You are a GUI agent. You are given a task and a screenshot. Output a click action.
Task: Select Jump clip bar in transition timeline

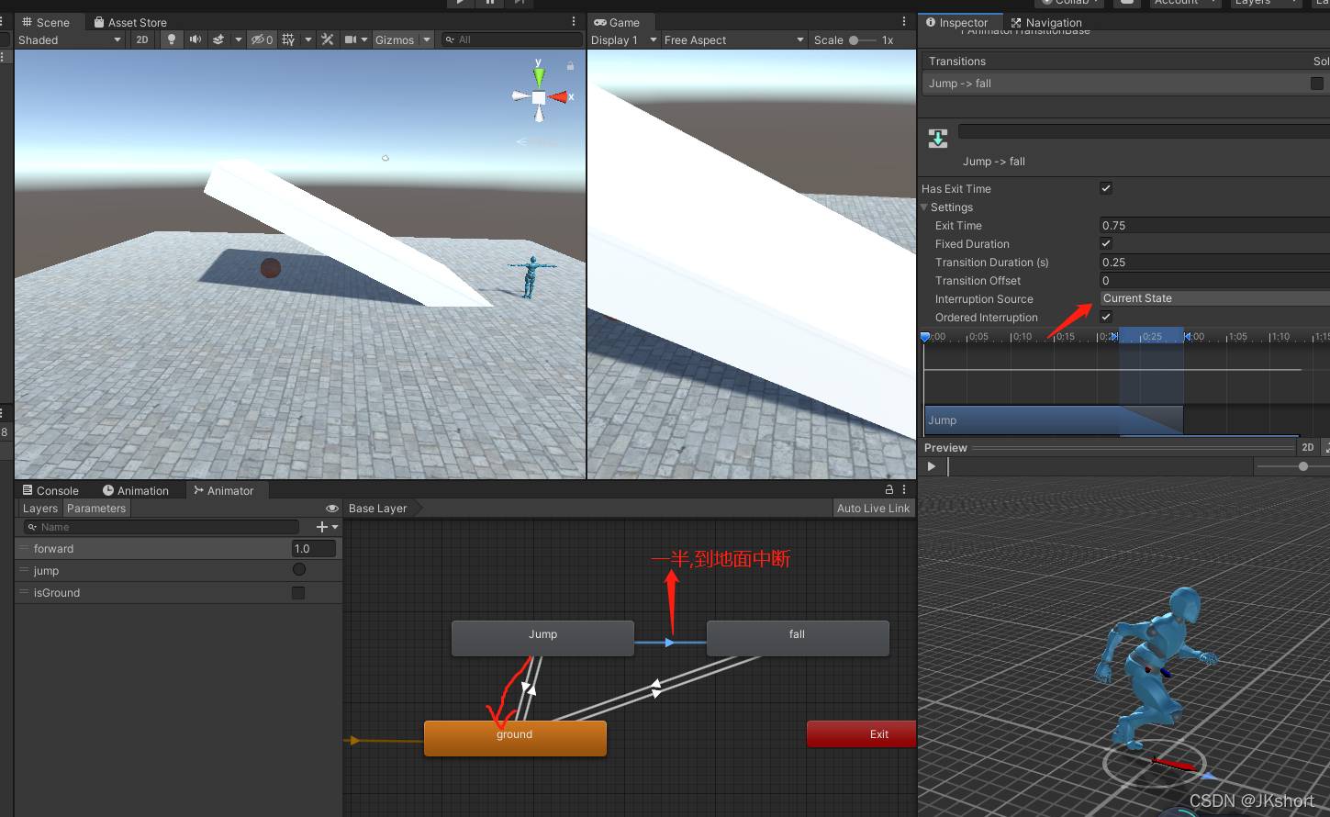pos(1054,420)
